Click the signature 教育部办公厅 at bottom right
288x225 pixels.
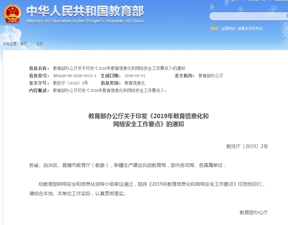coord(254,213)
